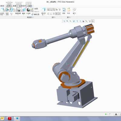Screen dimensions: 121x121
Task: Click Refit in the graphics toolbar
Action: tap(64, 21)
